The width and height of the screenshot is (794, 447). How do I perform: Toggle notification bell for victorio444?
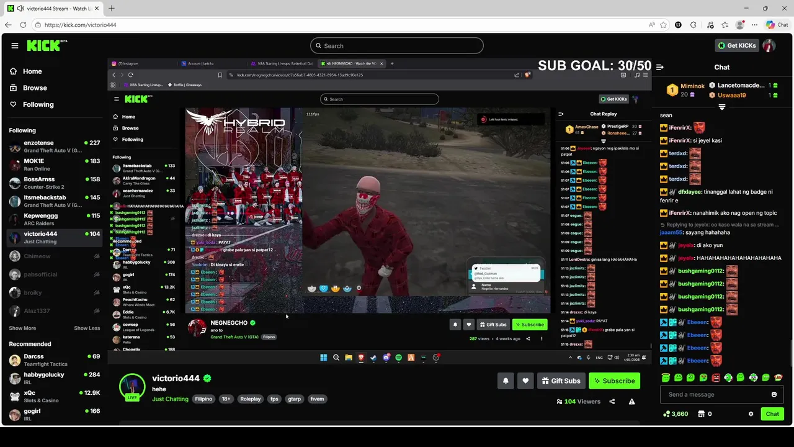click(506, 381)
